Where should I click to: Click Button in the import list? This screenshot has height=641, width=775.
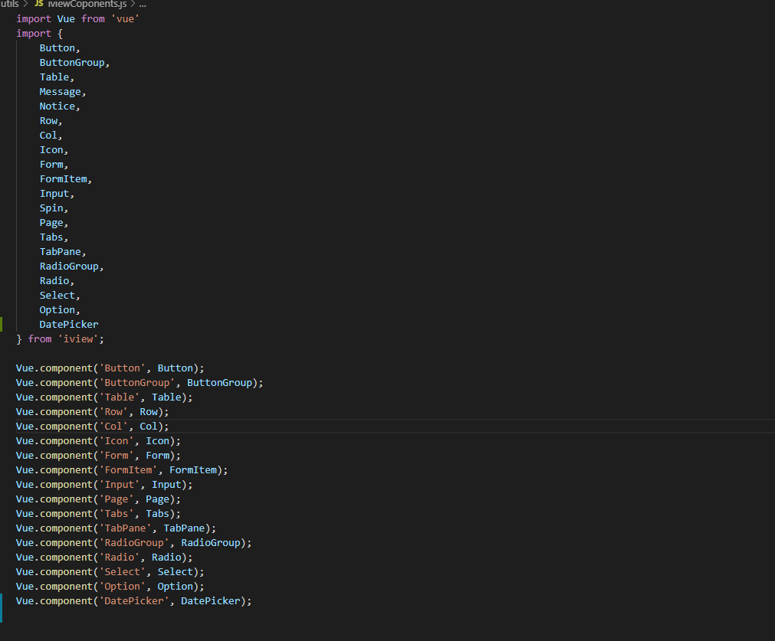tap(57, 48)
